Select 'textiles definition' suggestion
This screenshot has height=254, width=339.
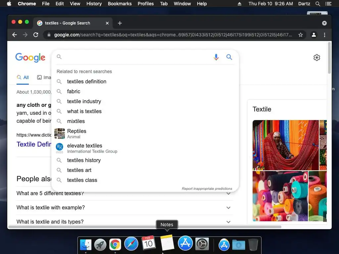[x=145, y=81]
